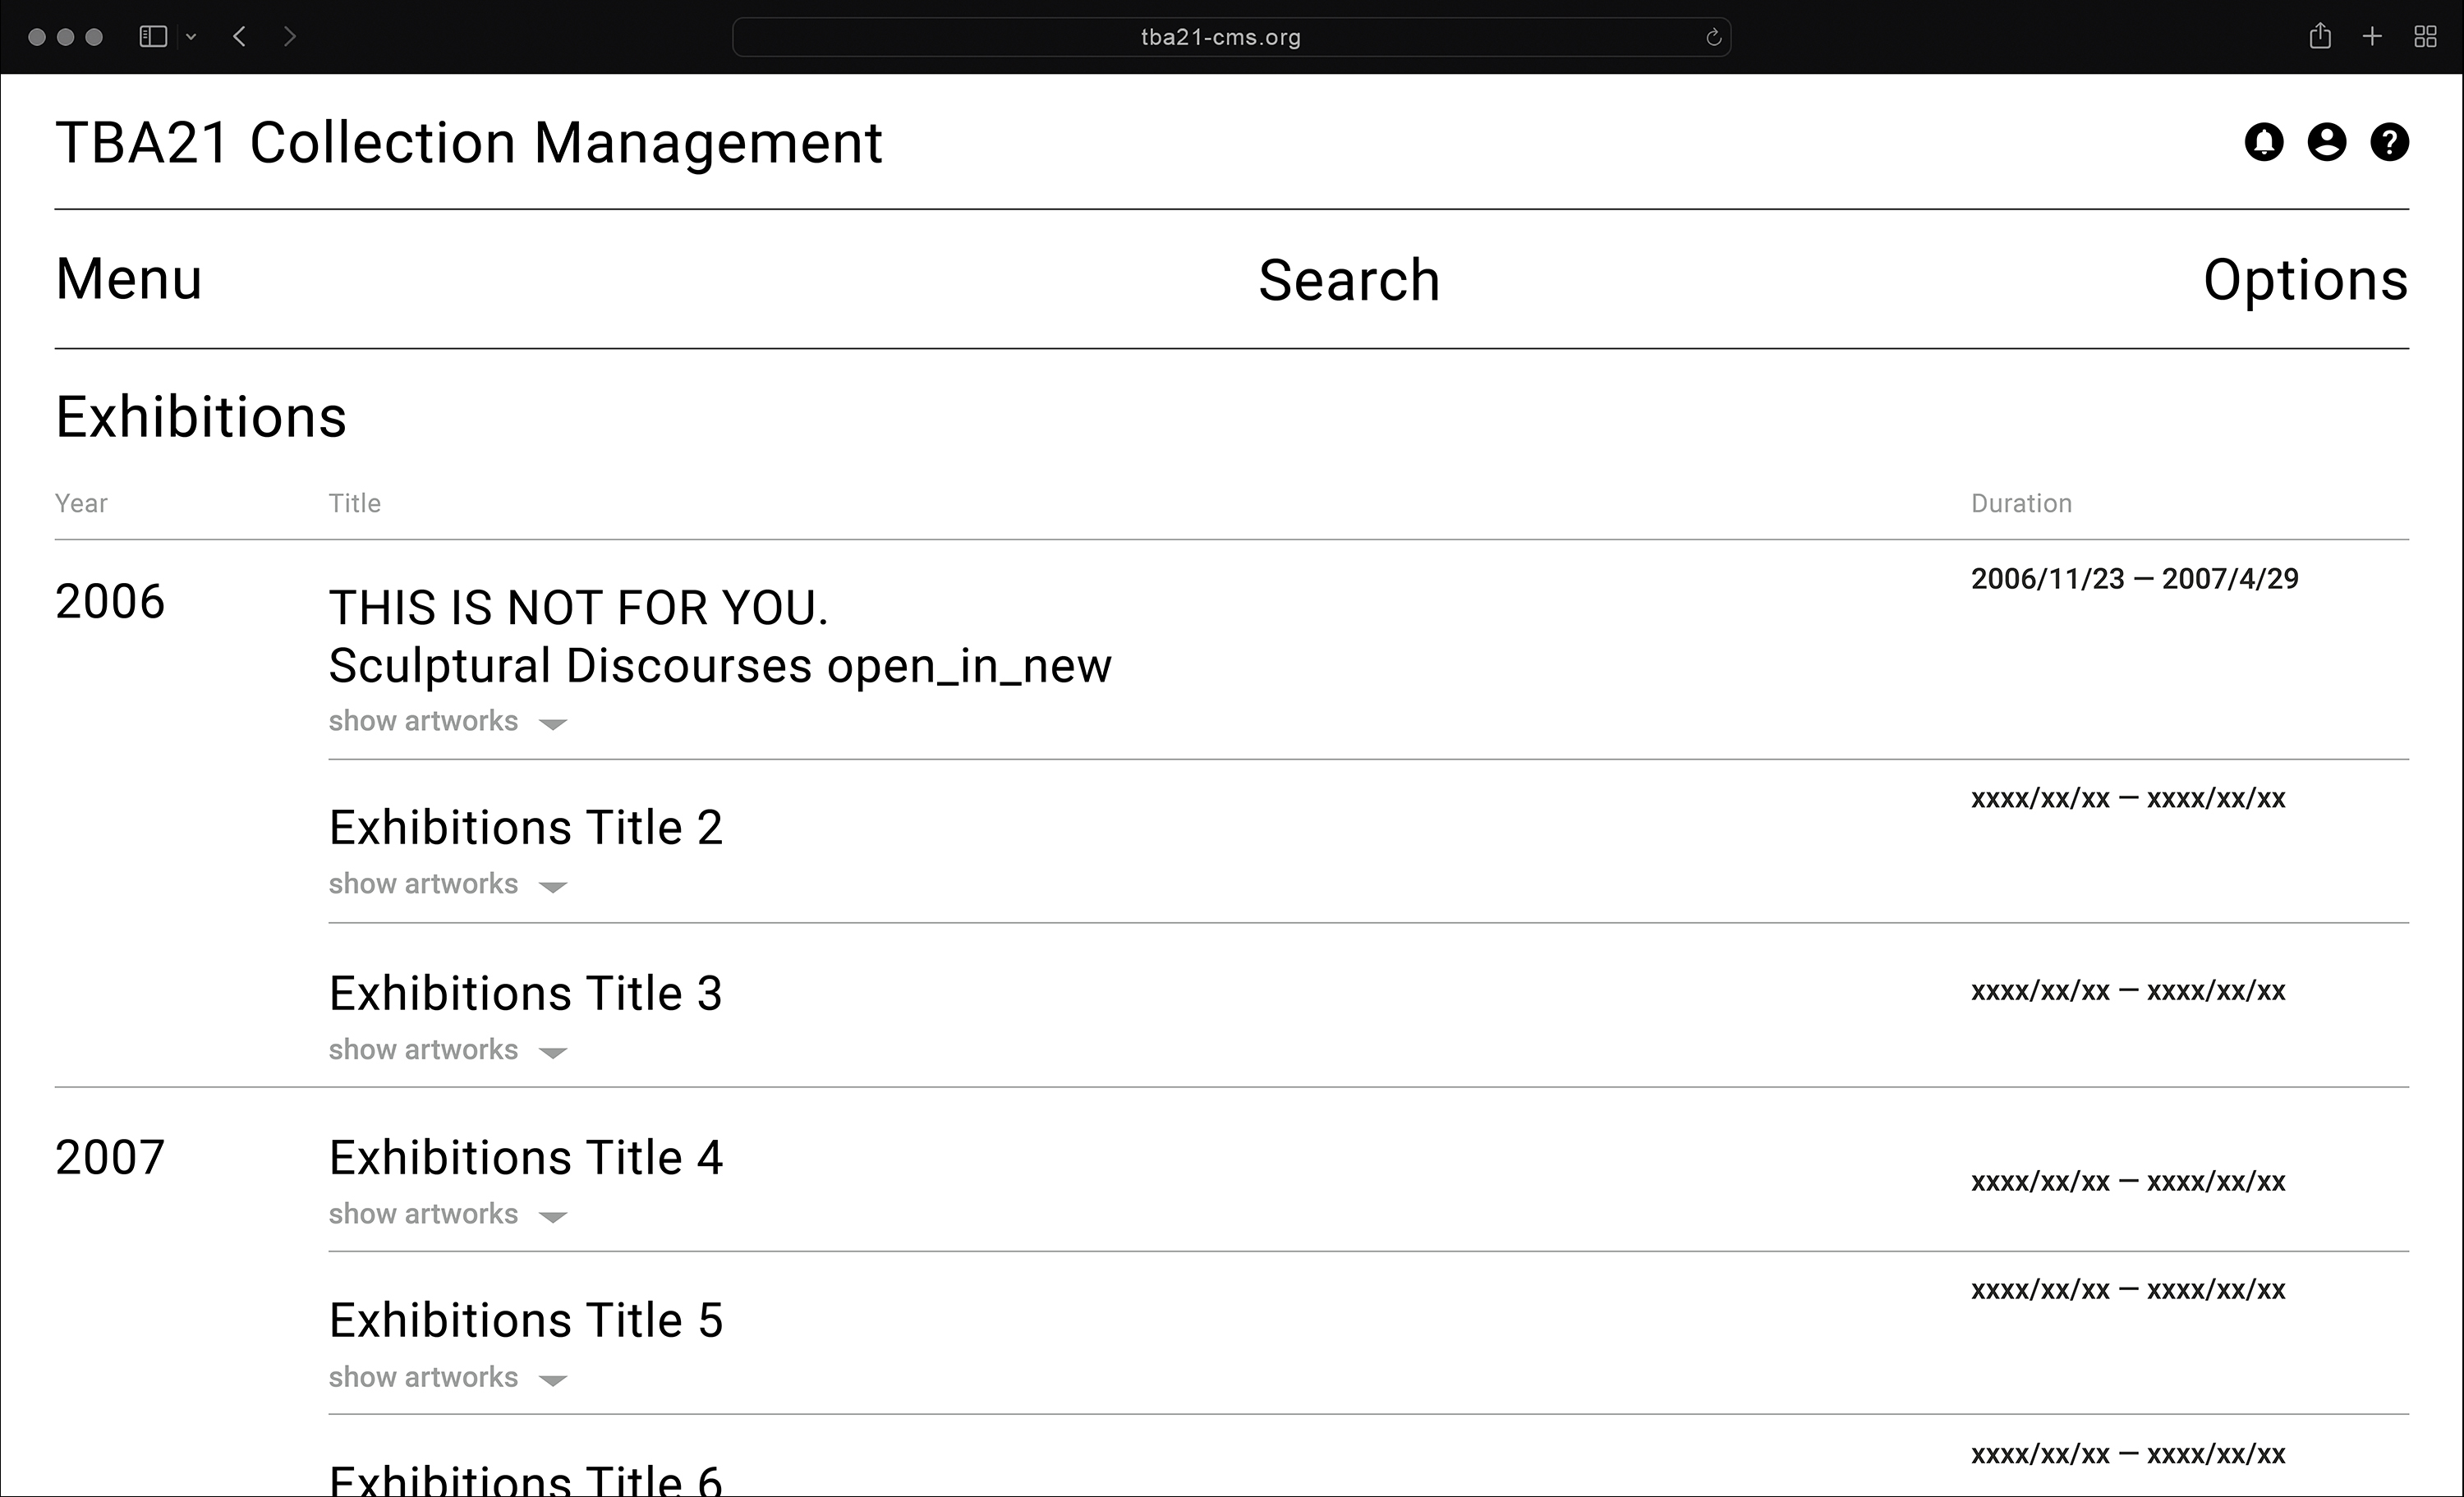Expand show artworks under Exhibitions Title 4
2464x1497 pixels.
coord(448,1215)
